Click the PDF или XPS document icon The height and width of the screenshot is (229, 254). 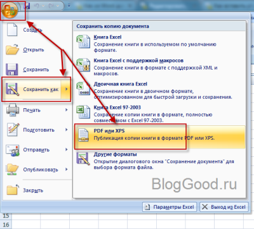pos(83,135)
